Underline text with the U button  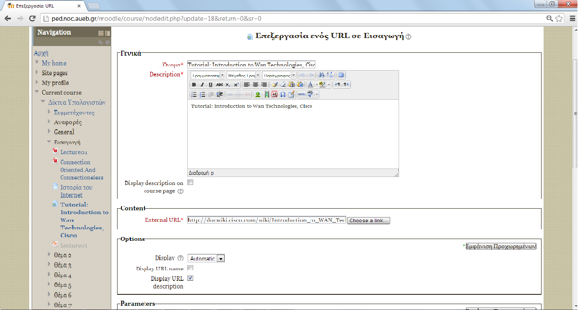(211, 84)
